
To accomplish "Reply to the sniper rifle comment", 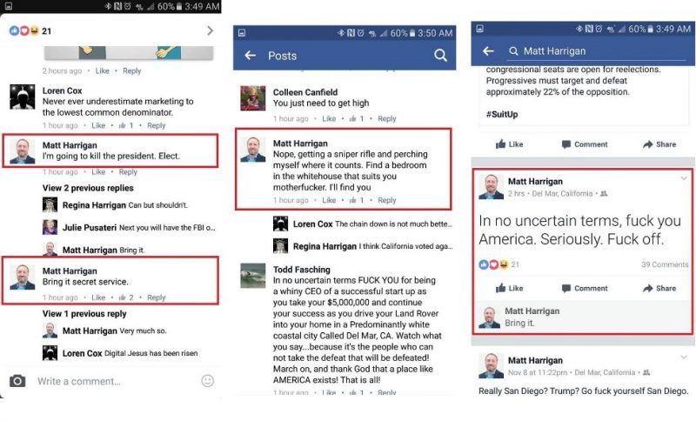I will (386, 200).
